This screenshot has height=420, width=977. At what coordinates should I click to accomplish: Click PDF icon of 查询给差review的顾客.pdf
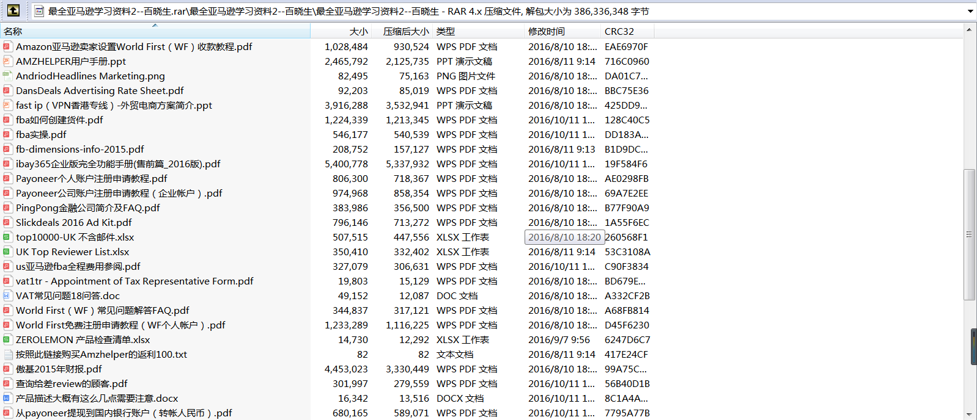tap(7, 384)
